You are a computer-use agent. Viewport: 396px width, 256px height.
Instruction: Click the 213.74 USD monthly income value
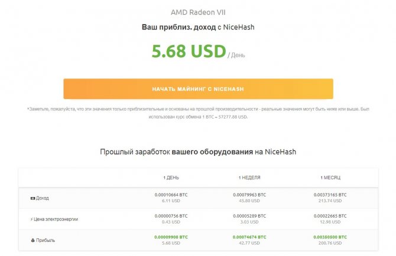pos(330,201)
